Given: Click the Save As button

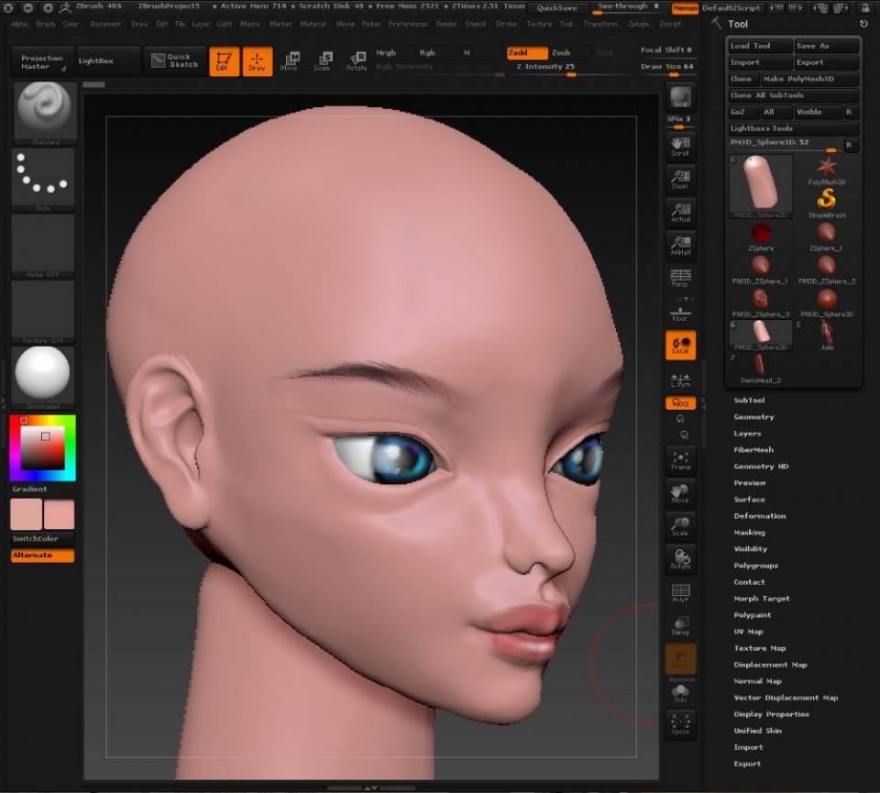Looking at the screenshot, I should tap(826, 46).
